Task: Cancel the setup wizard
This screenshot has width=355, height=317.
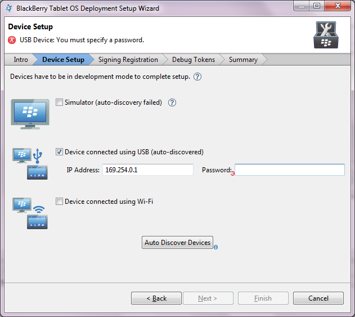Action: pos(318,298)
